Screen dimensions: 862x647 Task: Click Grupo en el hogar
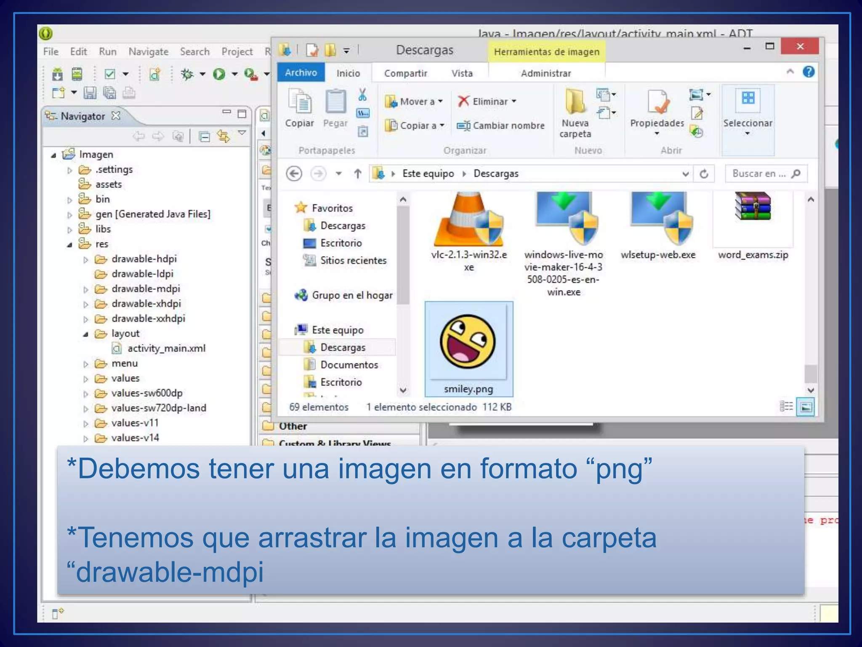click(344, 295)
